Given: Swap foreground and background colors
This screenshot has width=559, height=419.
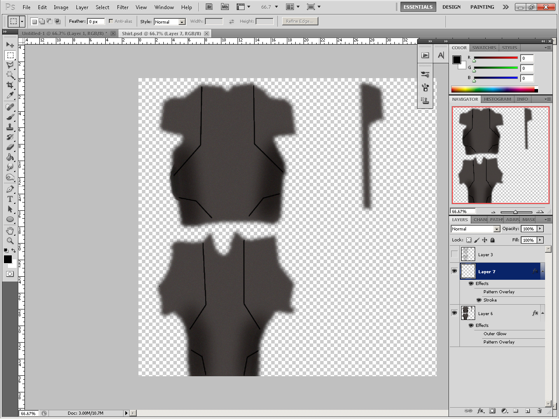Looking at the screenshot, I should tap(14, 251).
